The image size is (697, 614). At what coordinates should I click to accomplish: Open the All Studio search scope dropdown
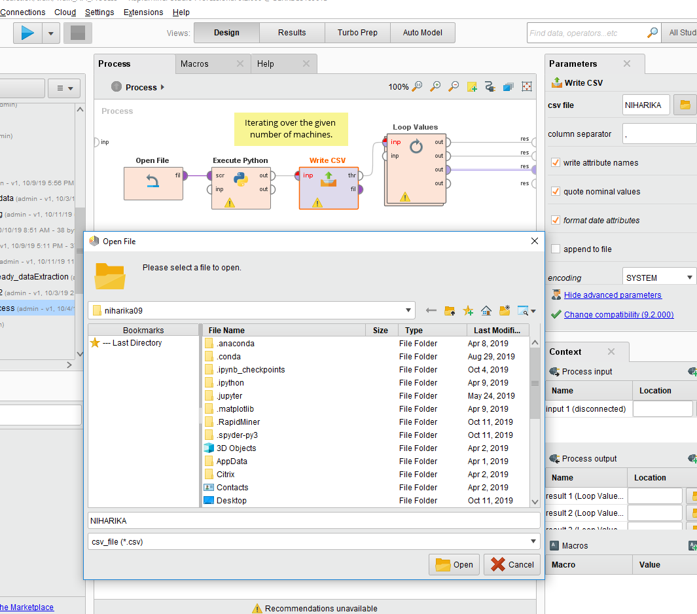(x=680, y=33)
